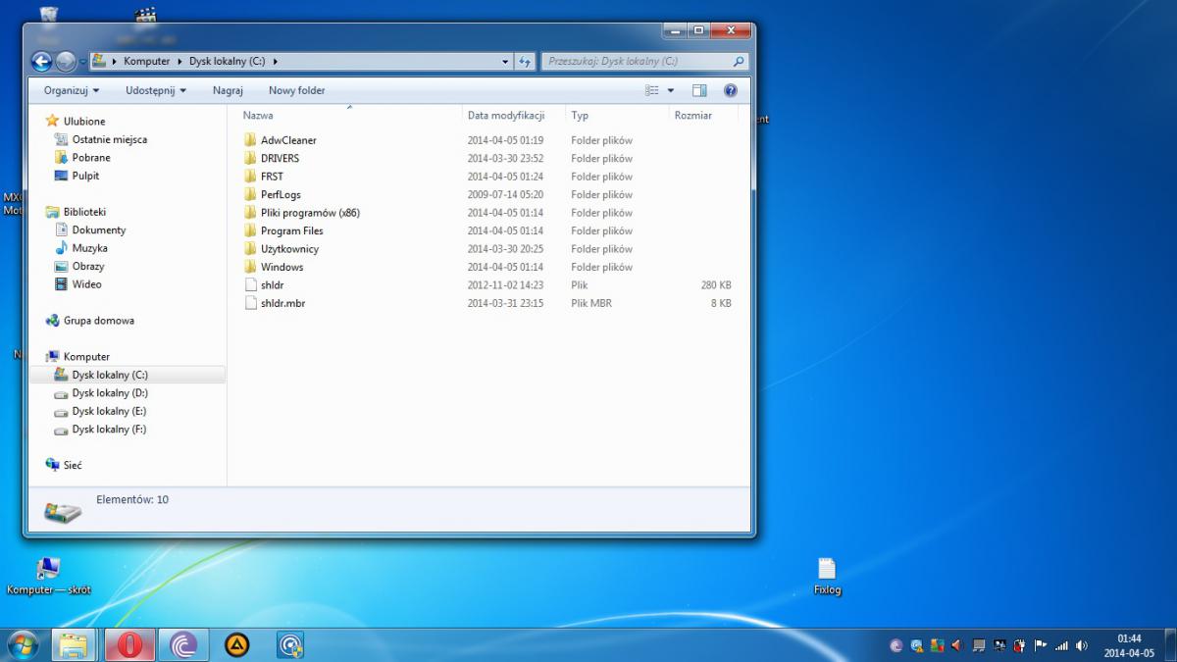Click the Explorer forward arrow button
Viewport: 1177px width, 662px height.
pyautogui.click(x=66, y=62)
